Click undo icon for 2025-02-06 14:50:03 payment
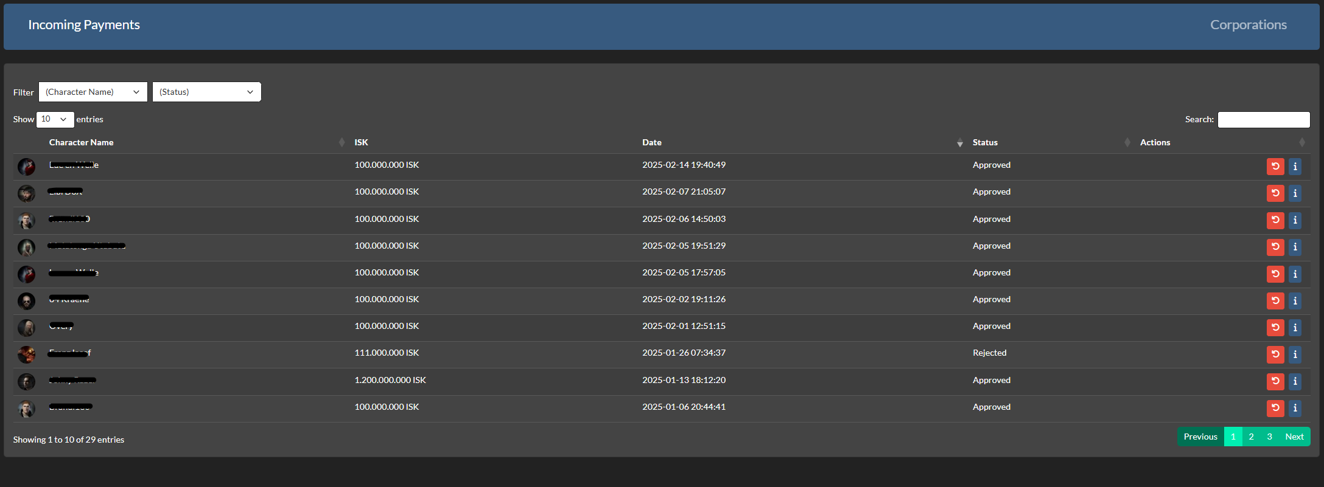The width and height of the screenshot is (1324, 487). (1275, 220)
